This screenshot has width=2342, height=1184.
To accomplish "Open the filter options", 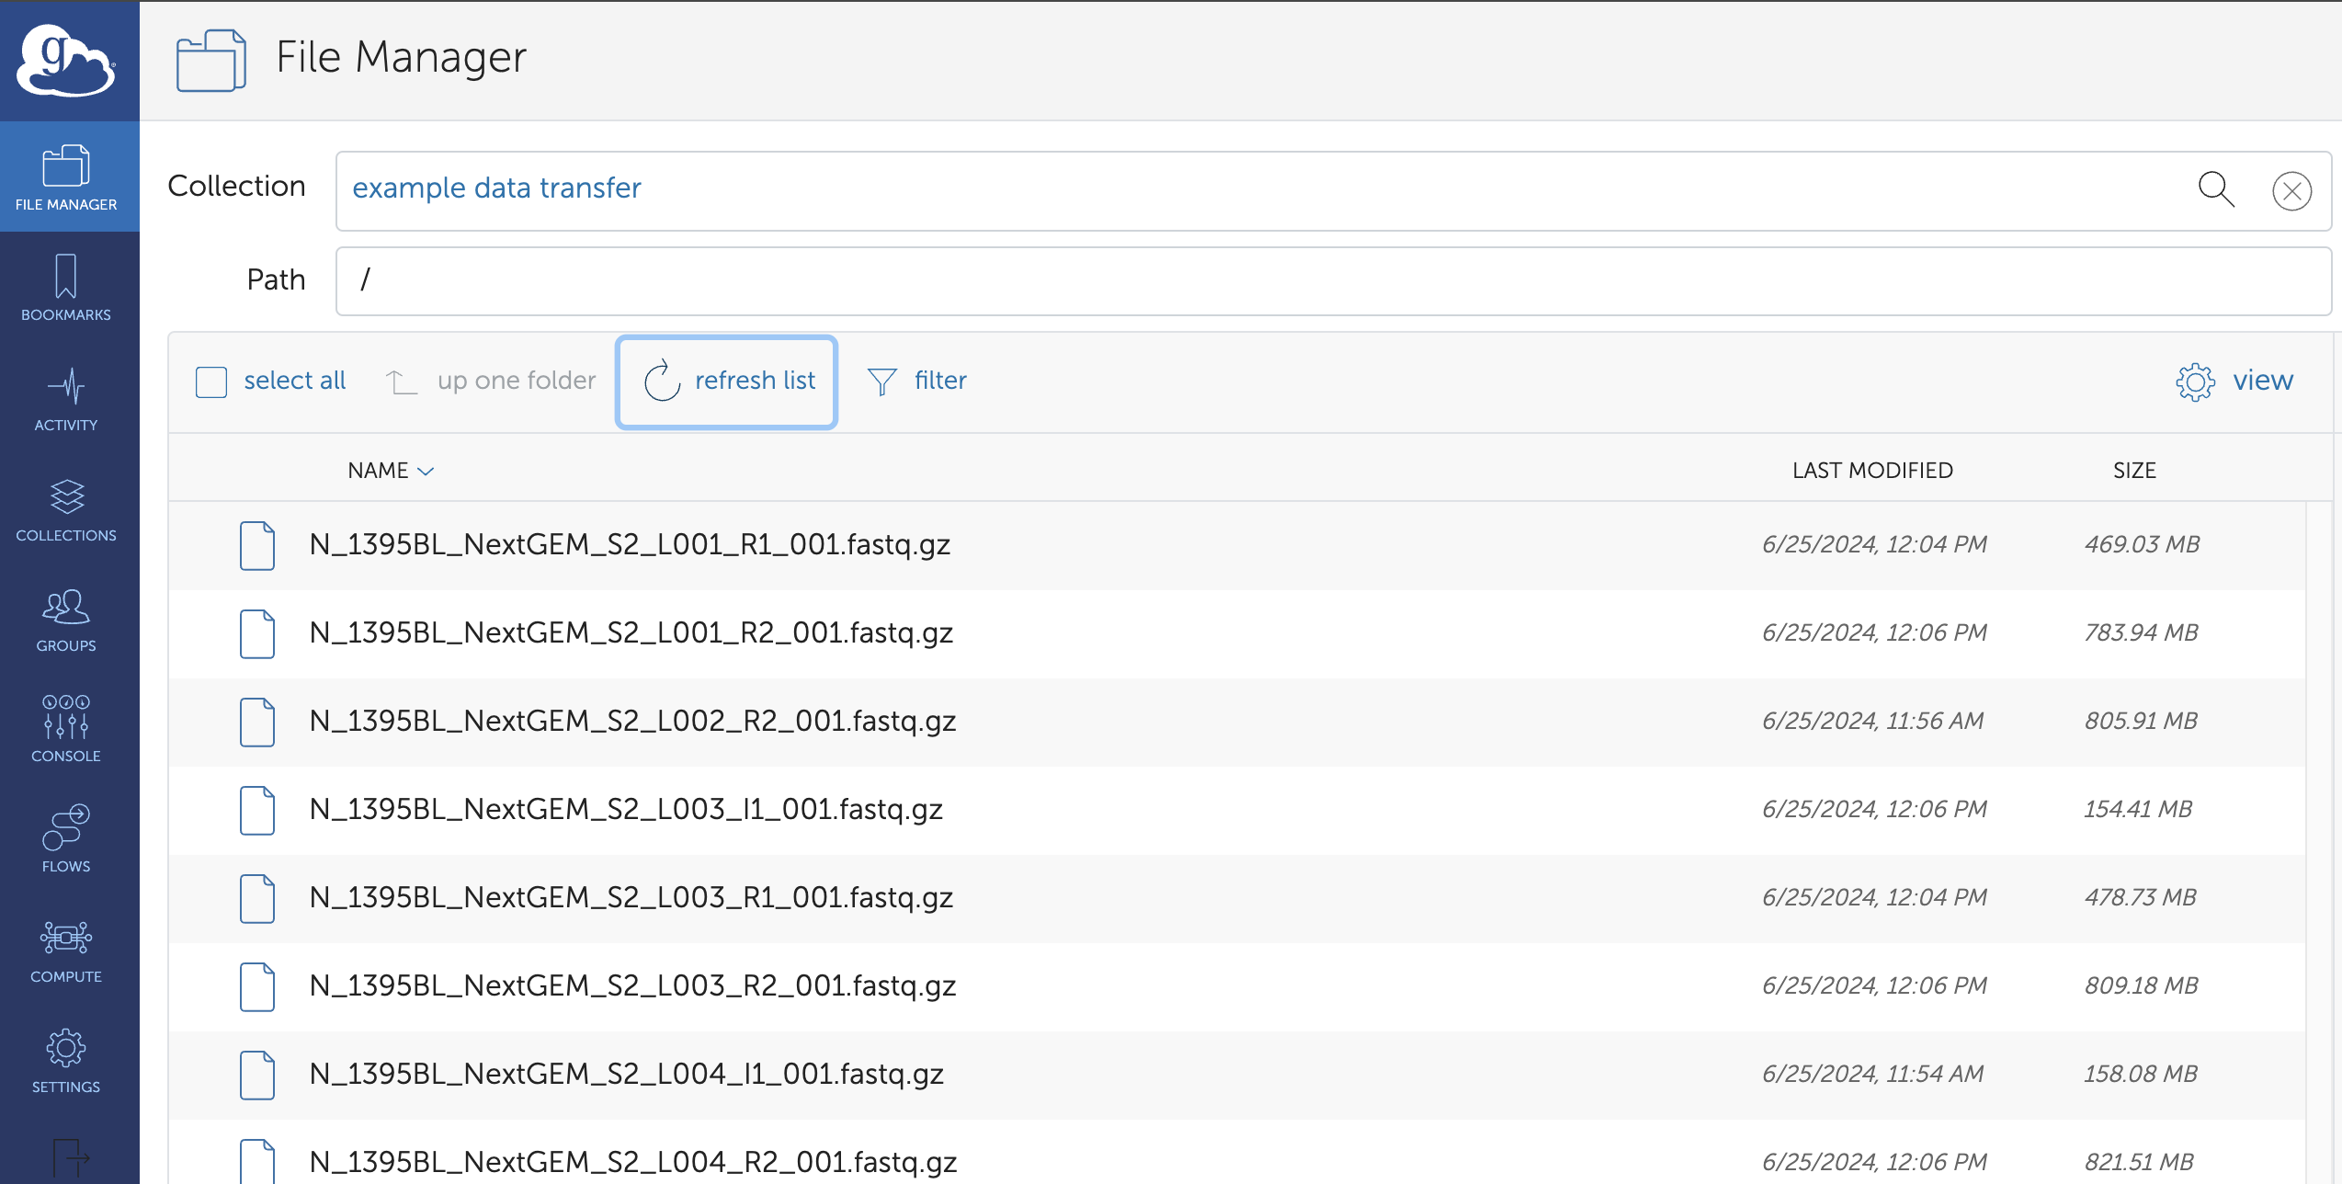I will (x=917, y=381).
